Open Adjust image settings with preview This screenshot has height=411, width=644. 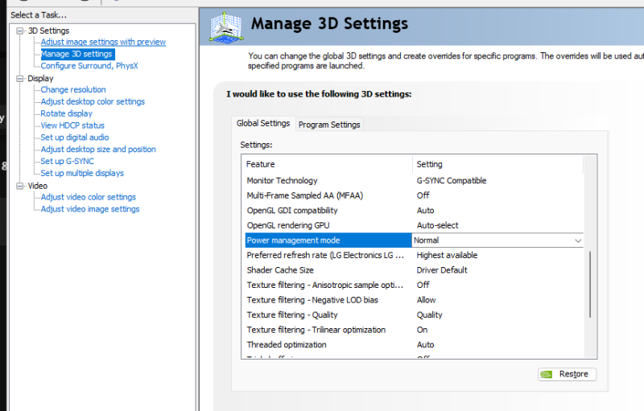(103, 42)
